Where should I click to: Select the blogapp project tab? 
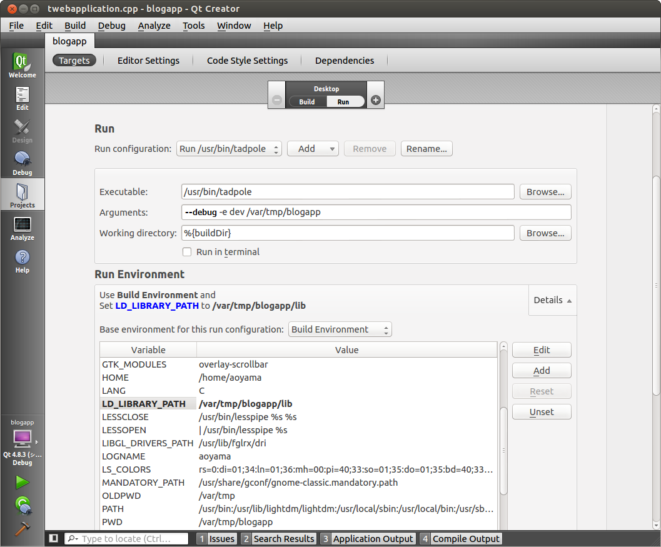pos(69,41)
